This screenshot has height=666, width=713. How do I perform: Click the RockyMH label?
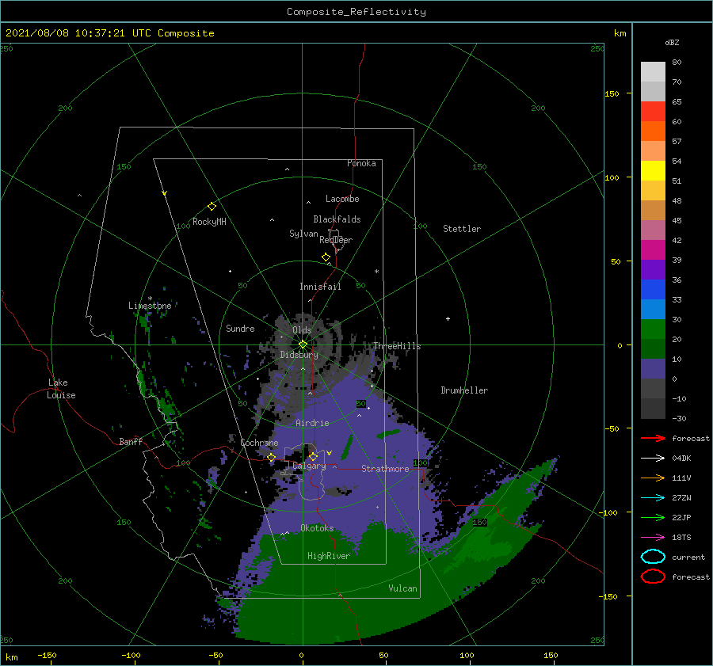tap(209, 222)
